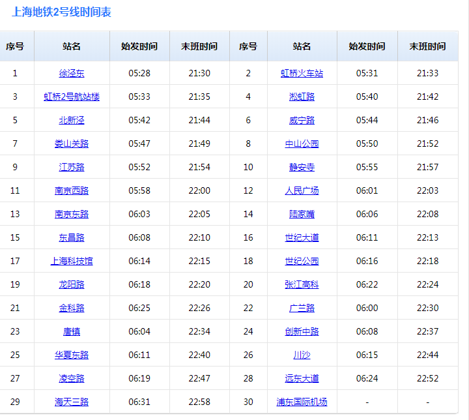This screenshot has height=420, width=469.
Task: Open the 海天三路 station link
Action: click(72, 402)
